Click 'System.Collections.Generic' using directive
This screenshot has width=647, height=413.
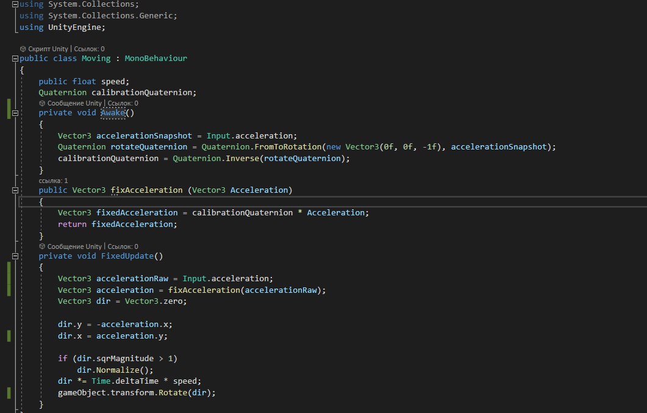(110, 16)
